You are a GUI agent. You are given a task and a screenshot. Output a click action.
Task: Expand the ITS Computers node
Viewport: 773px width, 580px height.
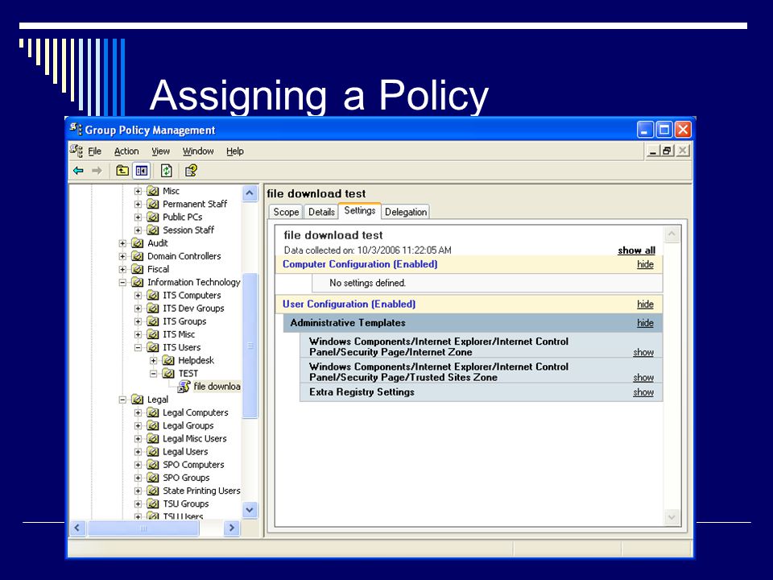[x=138, y=296]
